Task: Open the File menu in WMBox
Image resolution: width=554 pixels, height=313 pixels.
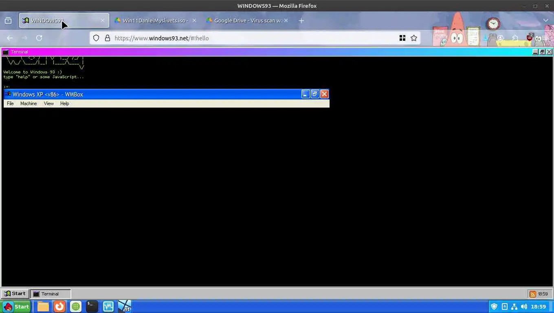Action: 10,104
